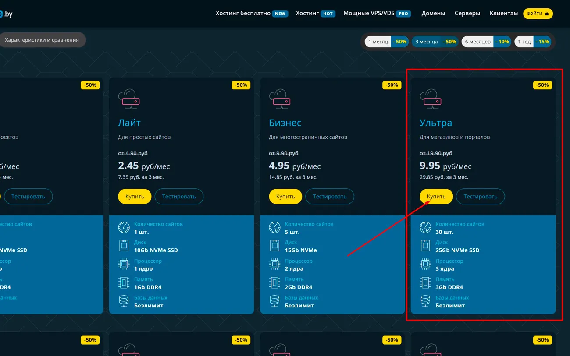Click Тестировать on the partially visible leftmost plan
The image size is (570, 356).
coord(28,197)
